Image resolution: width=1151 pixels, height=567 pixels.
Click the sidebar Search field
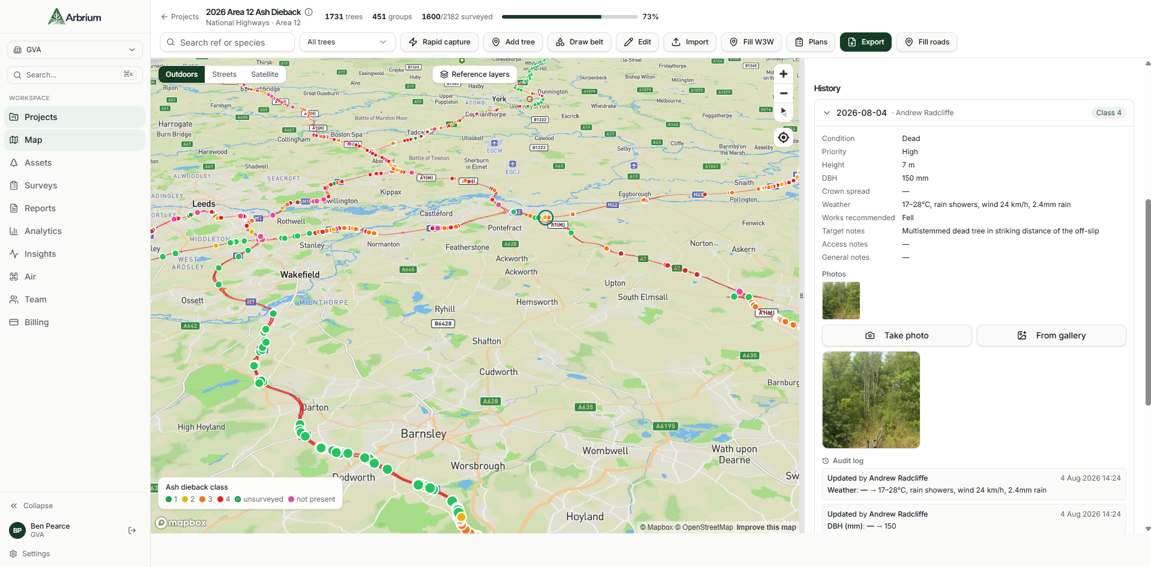point(74,75)
